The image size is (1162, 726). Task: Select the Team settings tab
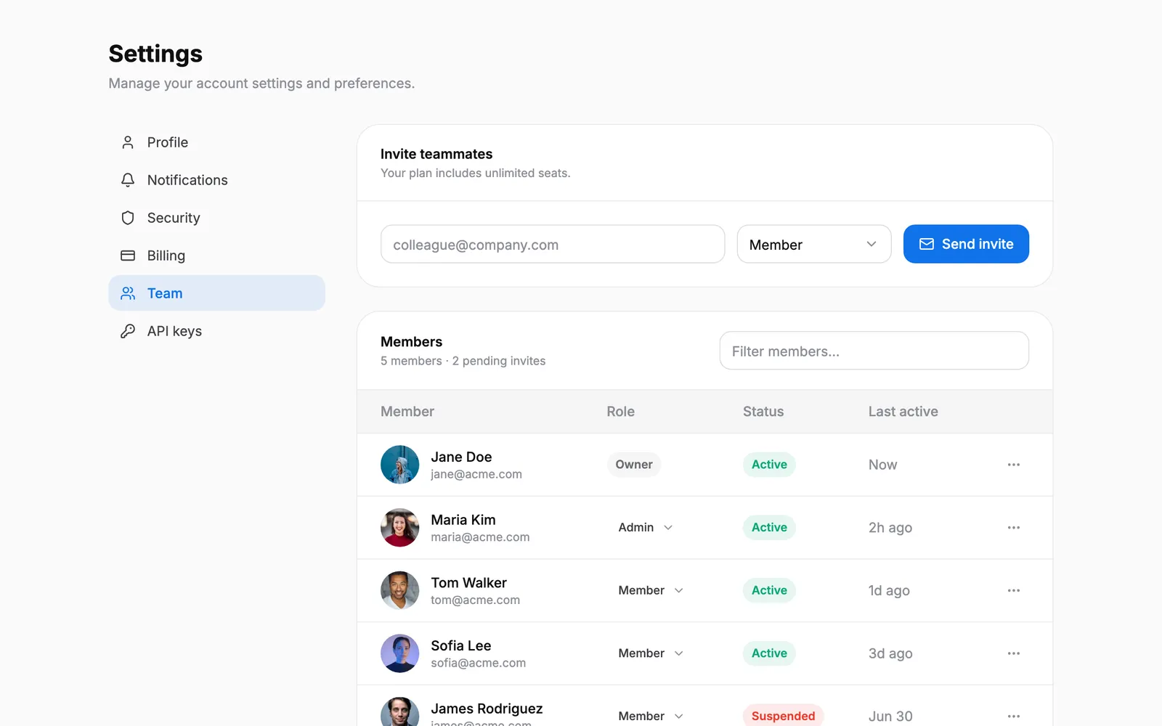pyautogui.click(x=216, y=293)
